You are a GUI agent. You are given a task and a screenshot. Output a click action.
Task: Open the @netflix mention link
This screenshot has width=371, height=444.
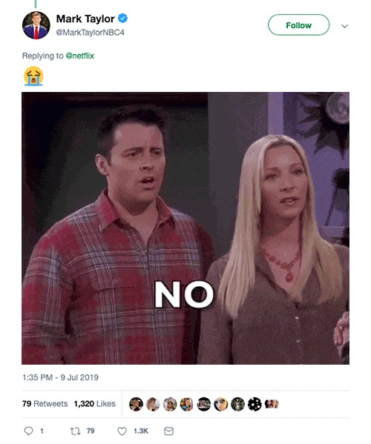tap(80, 56)
